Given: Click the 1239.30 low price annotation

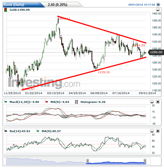Looking at the screenshot, I should coord(104,72).
